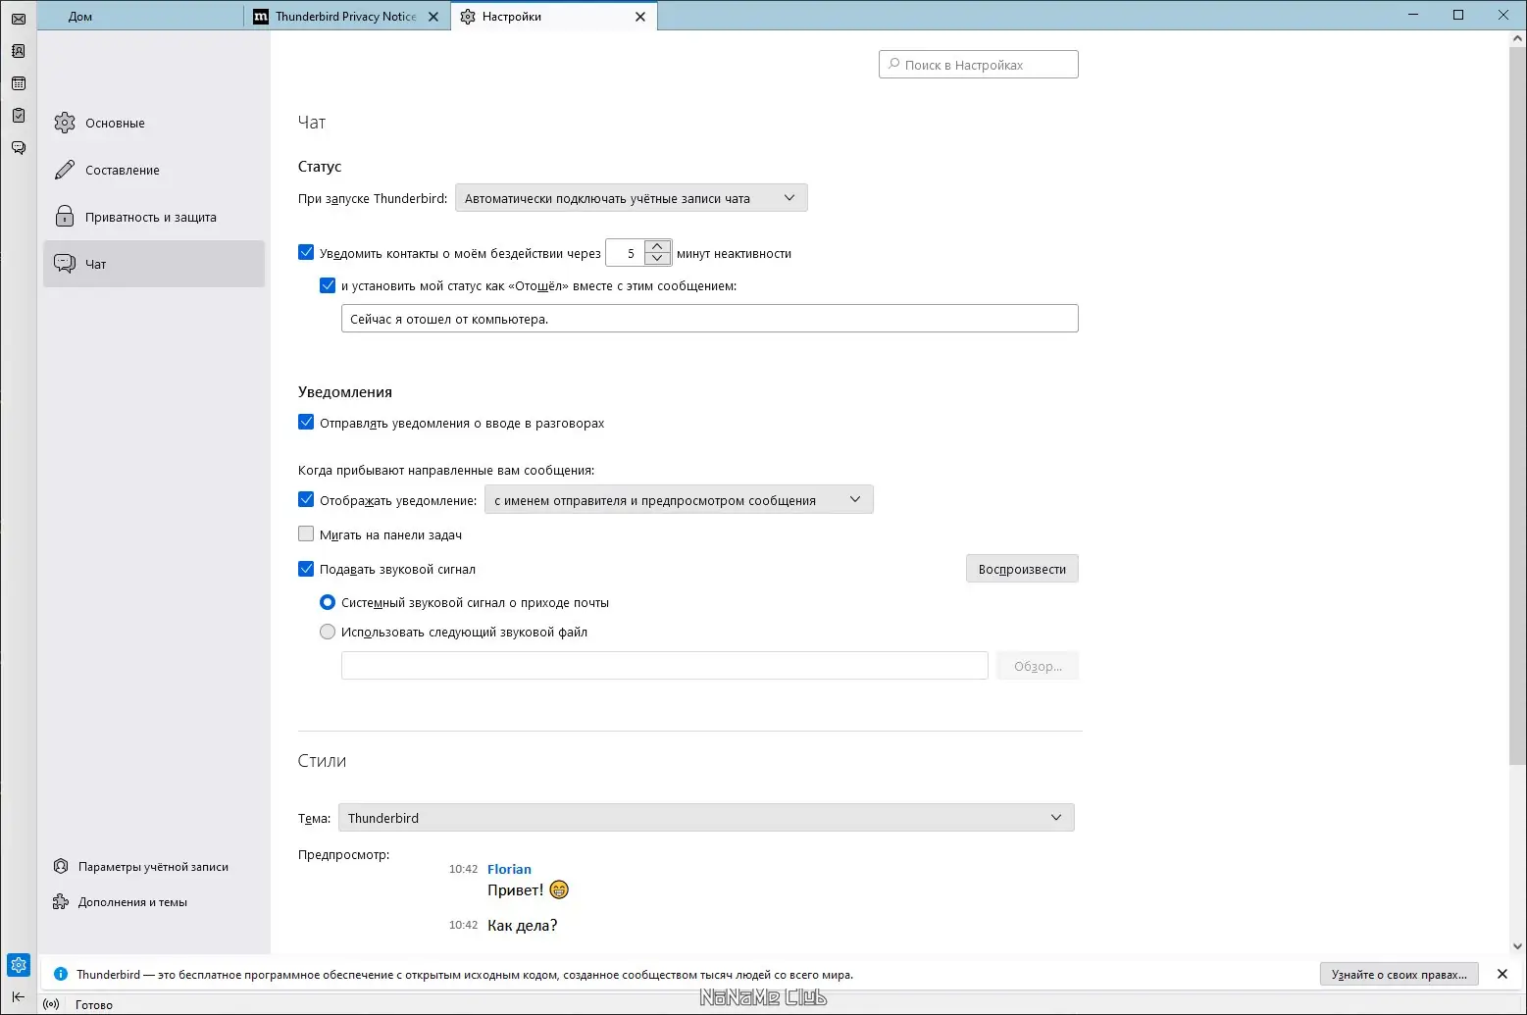Enable Мигать на панели задач
Viewport: 1527px width, 1015px height.
pyautogui.click(x=306, y=534)
